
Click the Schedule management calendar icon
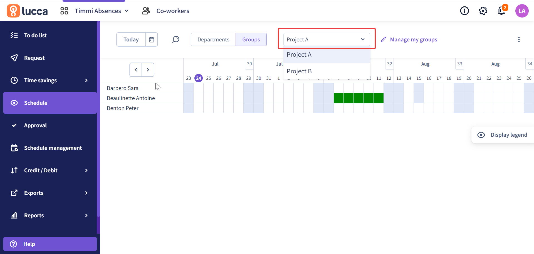14,148
